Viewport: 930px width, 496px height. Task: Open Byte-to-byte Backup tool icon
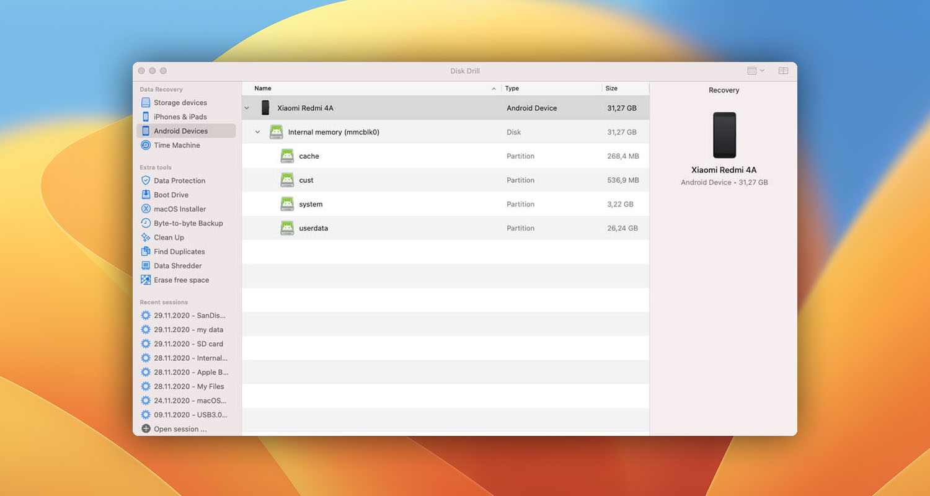[x=146, y=223]
